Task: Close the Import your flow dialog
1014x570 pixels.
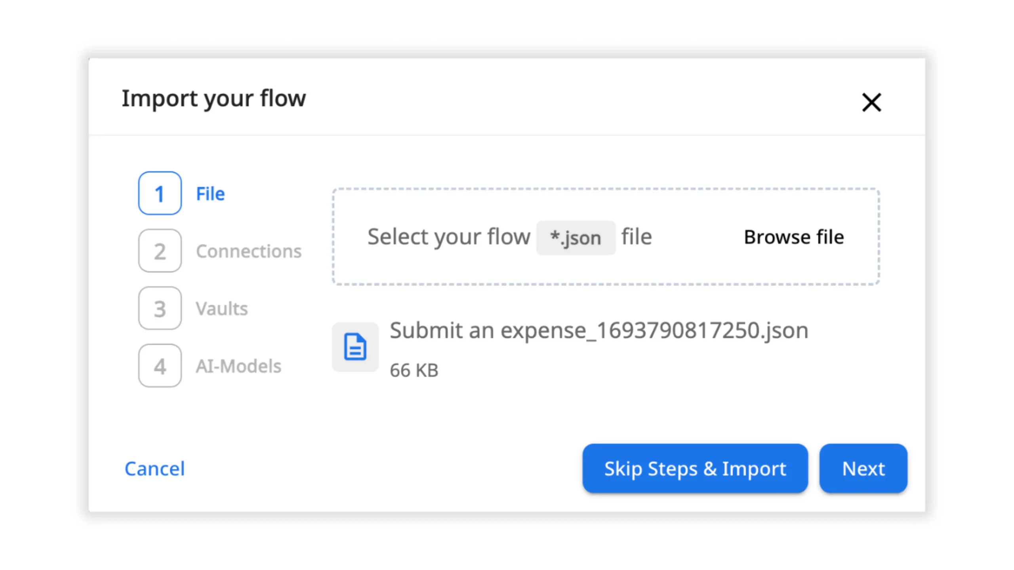Action: tap(871, 102)
